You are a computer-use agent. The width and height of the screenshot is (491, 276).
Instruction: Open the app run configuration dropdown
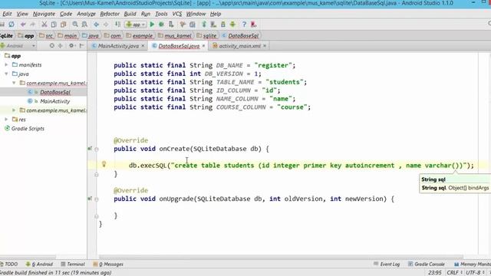136,25
